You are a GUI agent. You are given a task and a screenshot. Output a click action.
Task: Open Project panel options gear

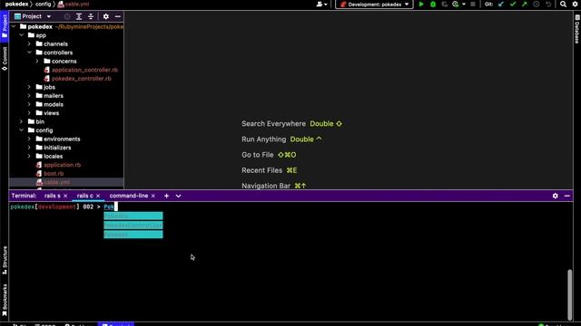(106, 16)
